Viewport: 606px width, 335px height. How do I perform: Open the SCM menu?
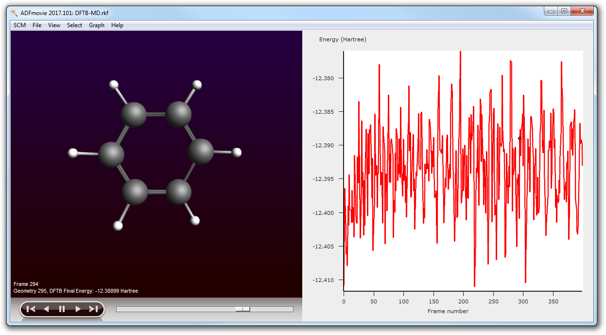click(19, 25)
